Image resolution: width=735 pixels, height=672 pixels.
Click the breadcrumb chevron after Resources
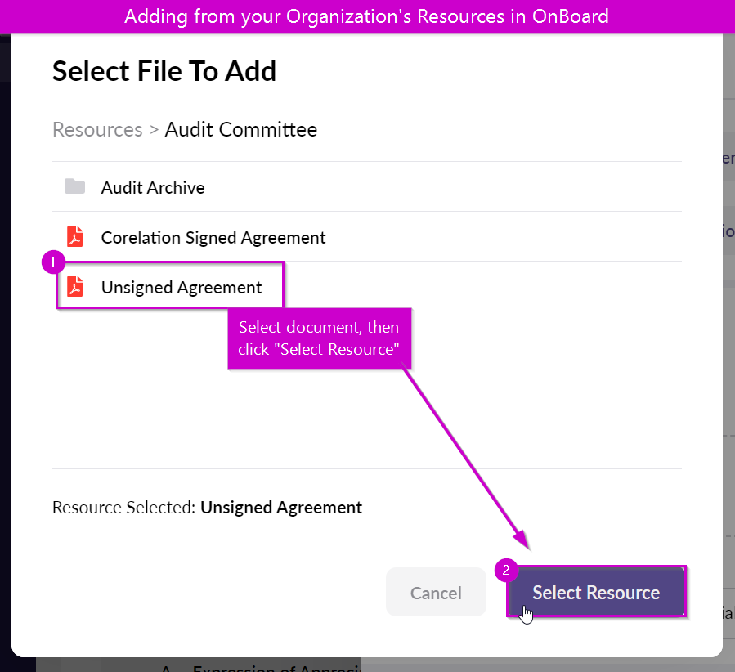pyautogui.click(x=155, y=130)
